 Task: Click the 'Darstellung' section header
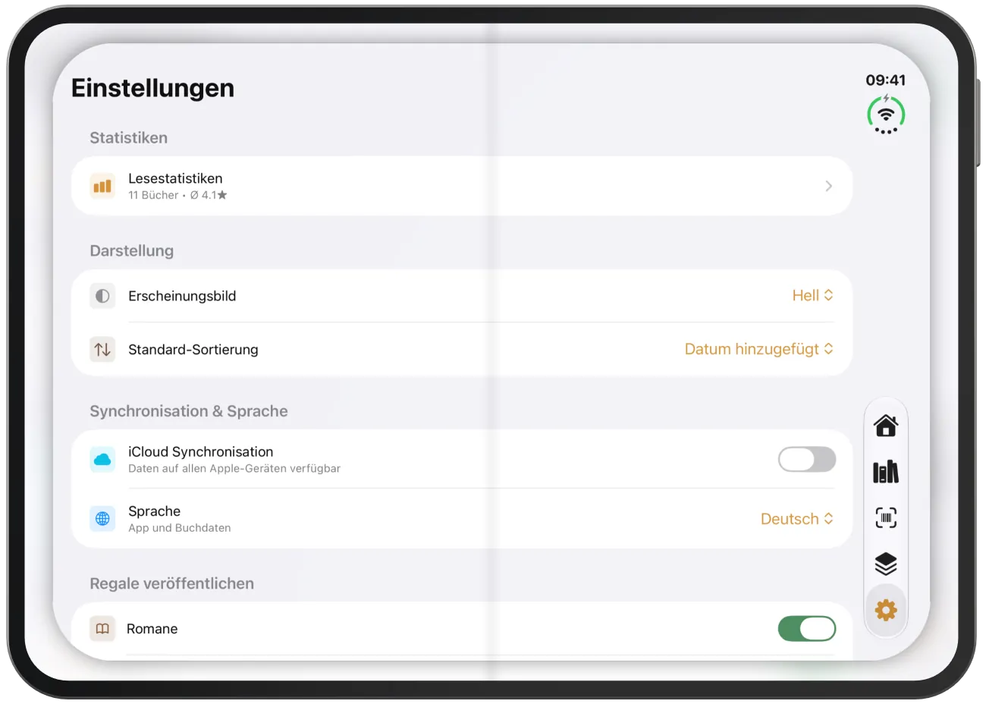(132, 251)
